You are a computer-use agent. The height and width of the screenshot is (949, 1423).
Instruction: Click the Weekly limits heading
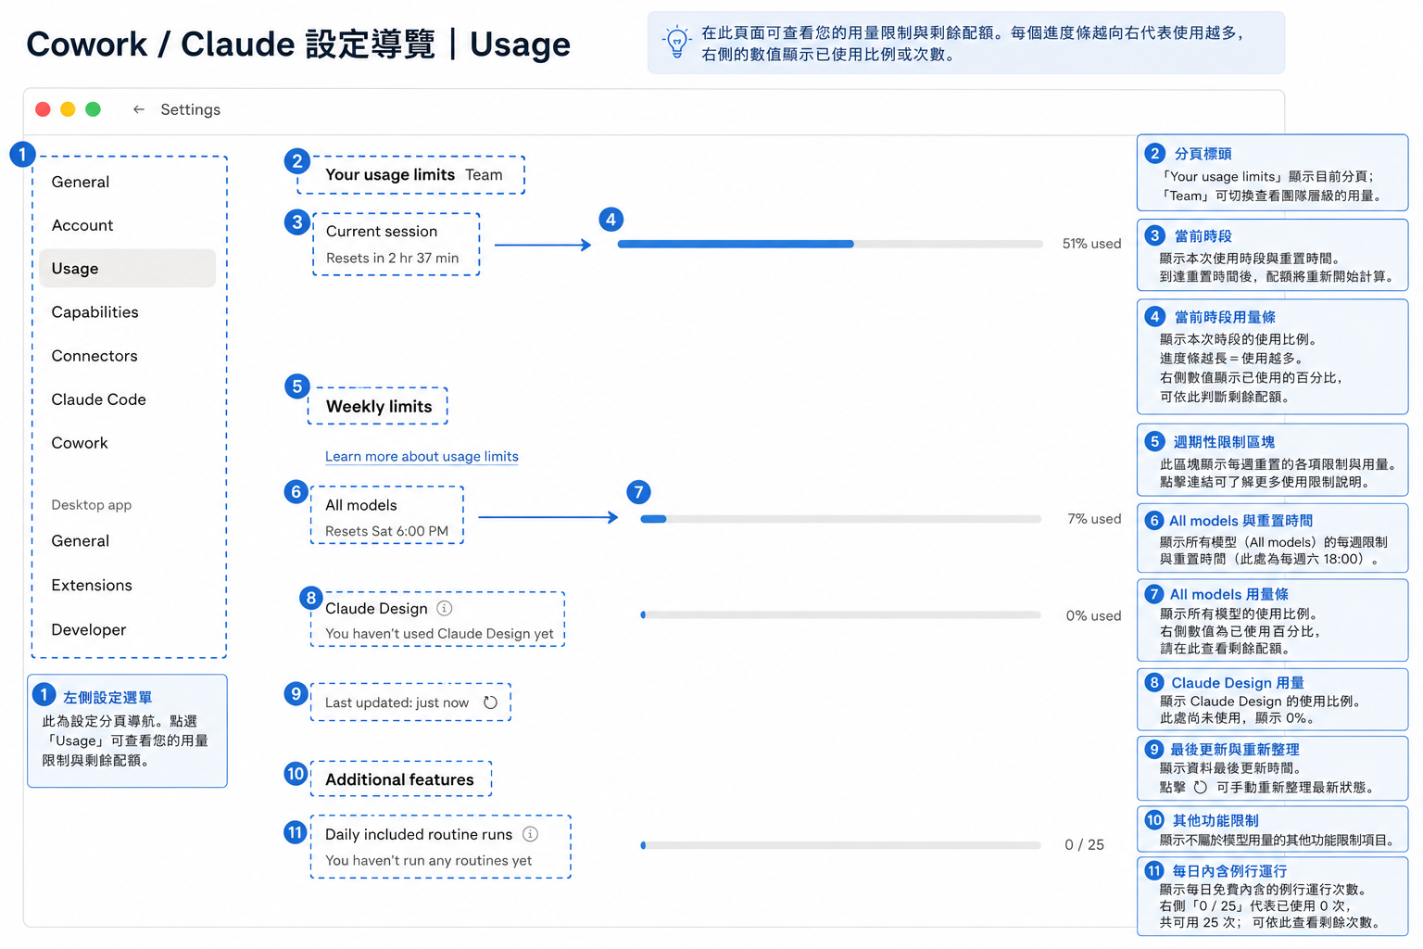click(379, 406)
